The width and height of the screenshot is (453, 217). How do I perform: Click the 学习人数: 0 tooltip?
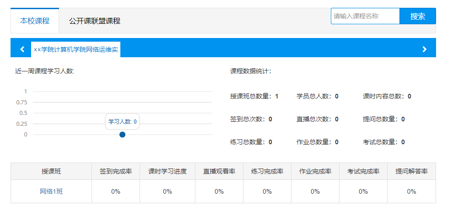click(x=123, y=122)
